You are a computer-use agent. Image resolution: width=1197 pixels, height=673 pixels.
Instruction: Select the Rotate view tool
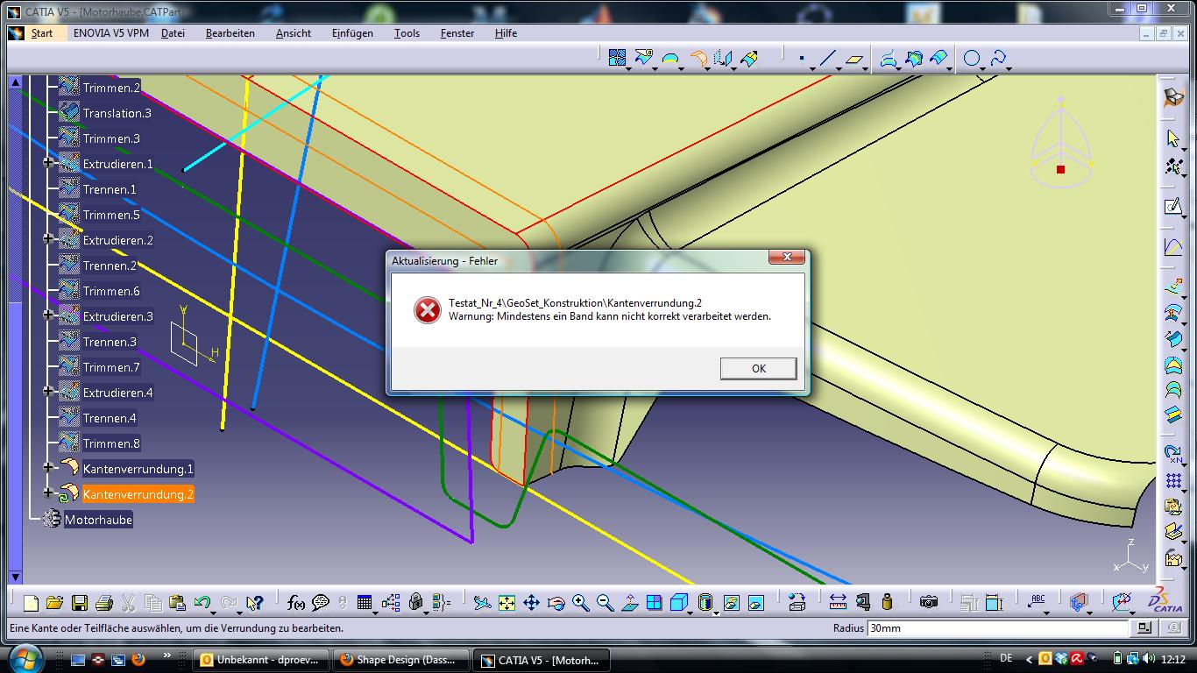pos(556,603)
